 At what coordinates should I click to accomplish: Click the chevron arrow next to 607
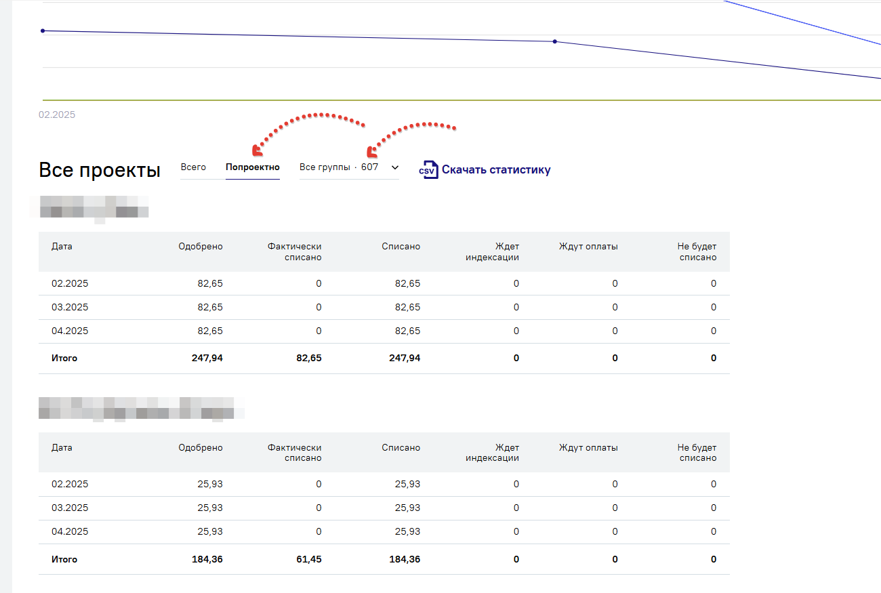coord(395,167)
